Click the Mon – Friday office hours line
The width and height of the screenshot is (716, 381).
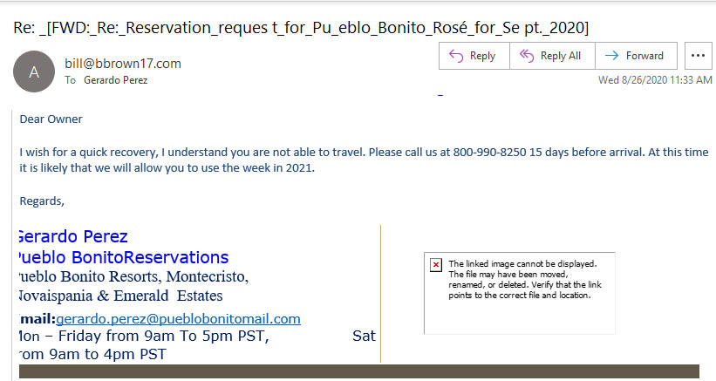[x=144, y=336]
